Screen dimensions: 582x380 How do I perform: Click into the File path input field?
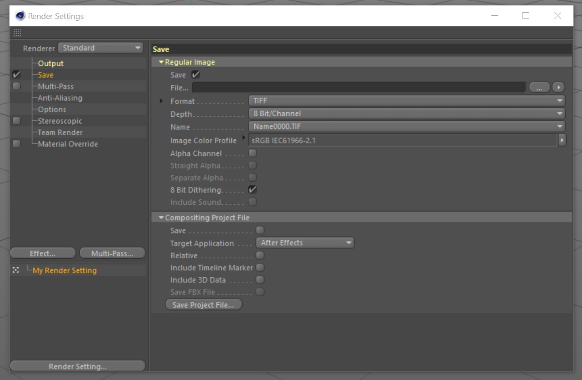click(x=359, y=87)
